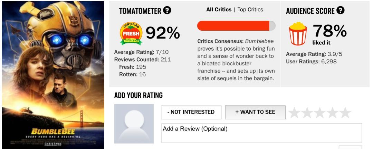Select the first rating star
Viewport: 373px width, 149px height.
click(295, 113)
